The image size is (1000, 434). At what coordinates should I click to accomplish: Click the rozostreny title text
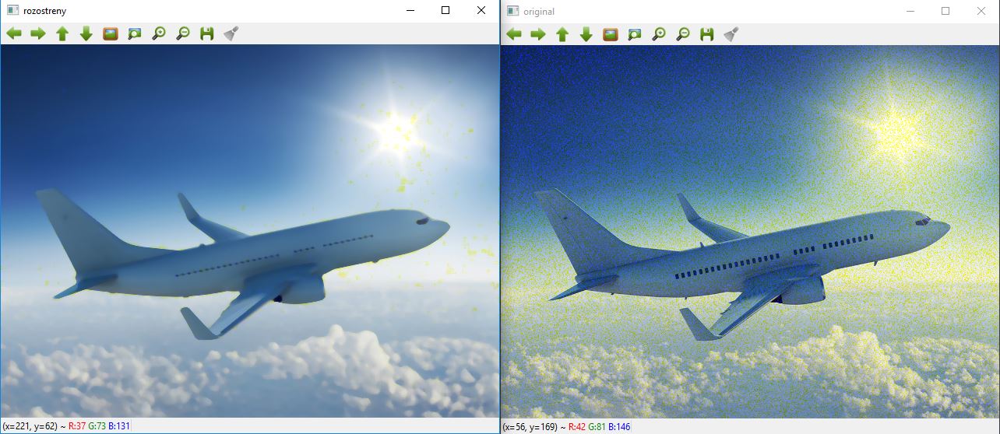(x=45, y=12)
